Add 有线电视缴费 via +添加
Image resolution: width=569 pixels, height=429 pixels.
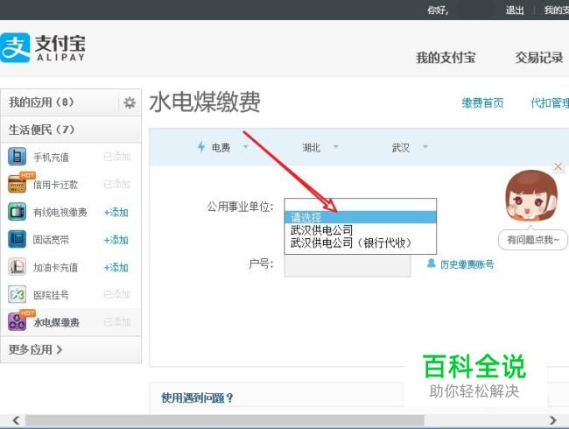click(x=116, y=213)
